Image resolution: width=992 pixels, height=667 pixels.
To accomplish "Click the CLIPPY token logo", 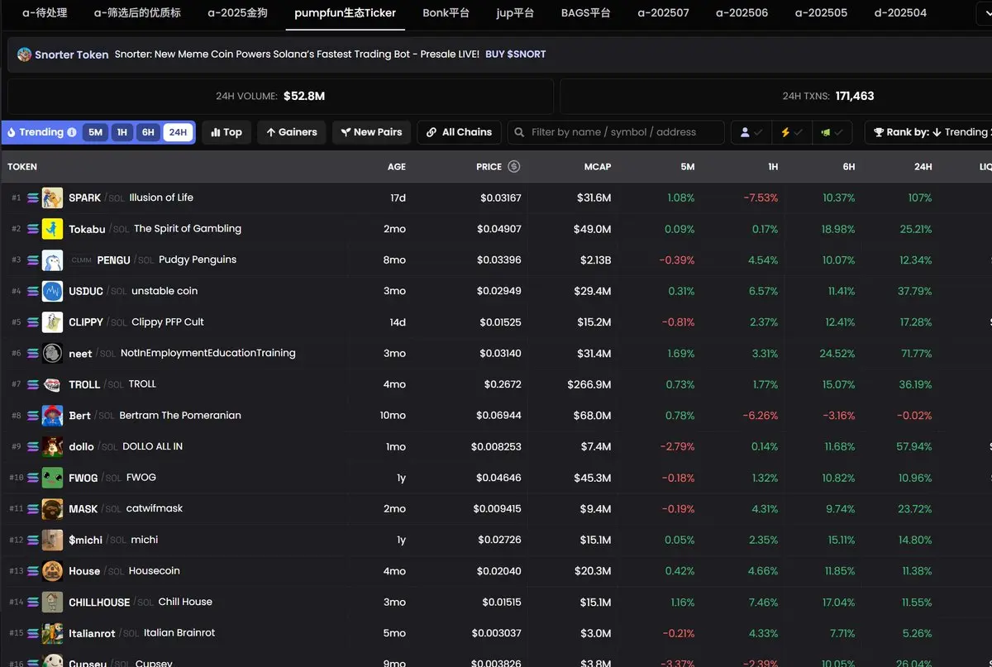I will coord(52,322).
